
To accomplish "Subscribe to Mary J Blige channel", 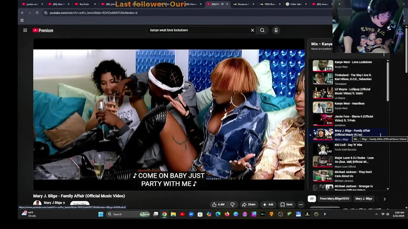I will pyautogui.click(x=80, y=204).
